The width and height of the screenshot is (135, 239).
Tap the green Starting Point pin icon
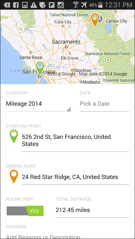[14, 137]
